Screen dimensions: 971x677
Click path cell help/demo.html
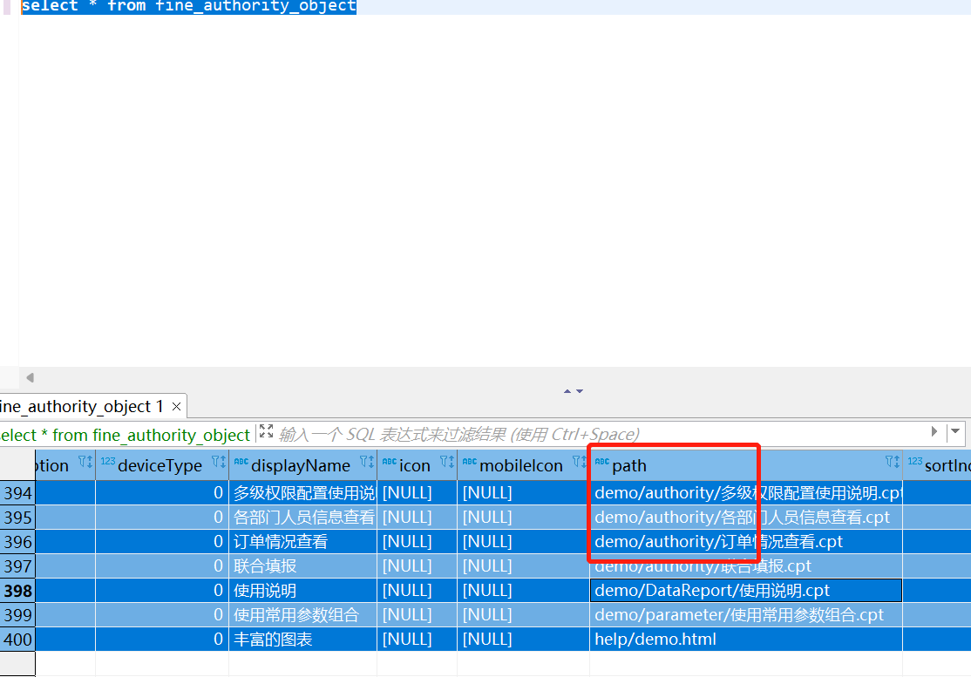click(x=746, y=640)
